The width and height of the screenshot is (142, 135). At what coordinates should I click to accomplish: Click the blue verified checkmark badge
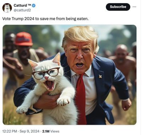tap(34, 6)
